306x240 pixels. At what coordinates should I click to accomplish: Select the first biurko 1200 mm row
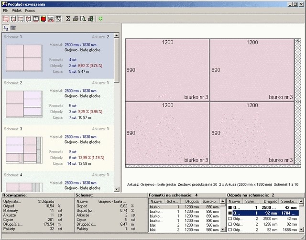click(185, 207)
